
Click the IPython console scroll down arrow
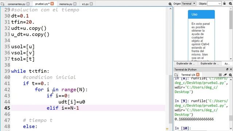pyautogui.click(x=231, y=128)
